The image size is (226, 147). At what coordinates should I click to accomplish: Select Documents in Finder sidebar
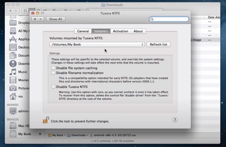19,55
